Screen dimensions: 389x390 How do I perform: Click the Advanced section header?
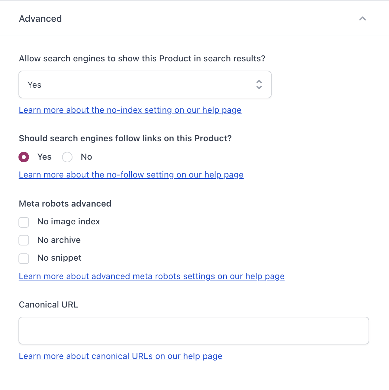(x=40, y=19)
